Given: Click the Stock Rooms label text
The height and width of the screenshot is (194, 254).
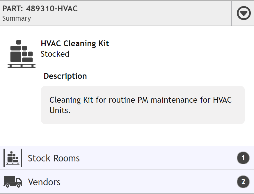Looking at the screenshot, I should (54, 158).
